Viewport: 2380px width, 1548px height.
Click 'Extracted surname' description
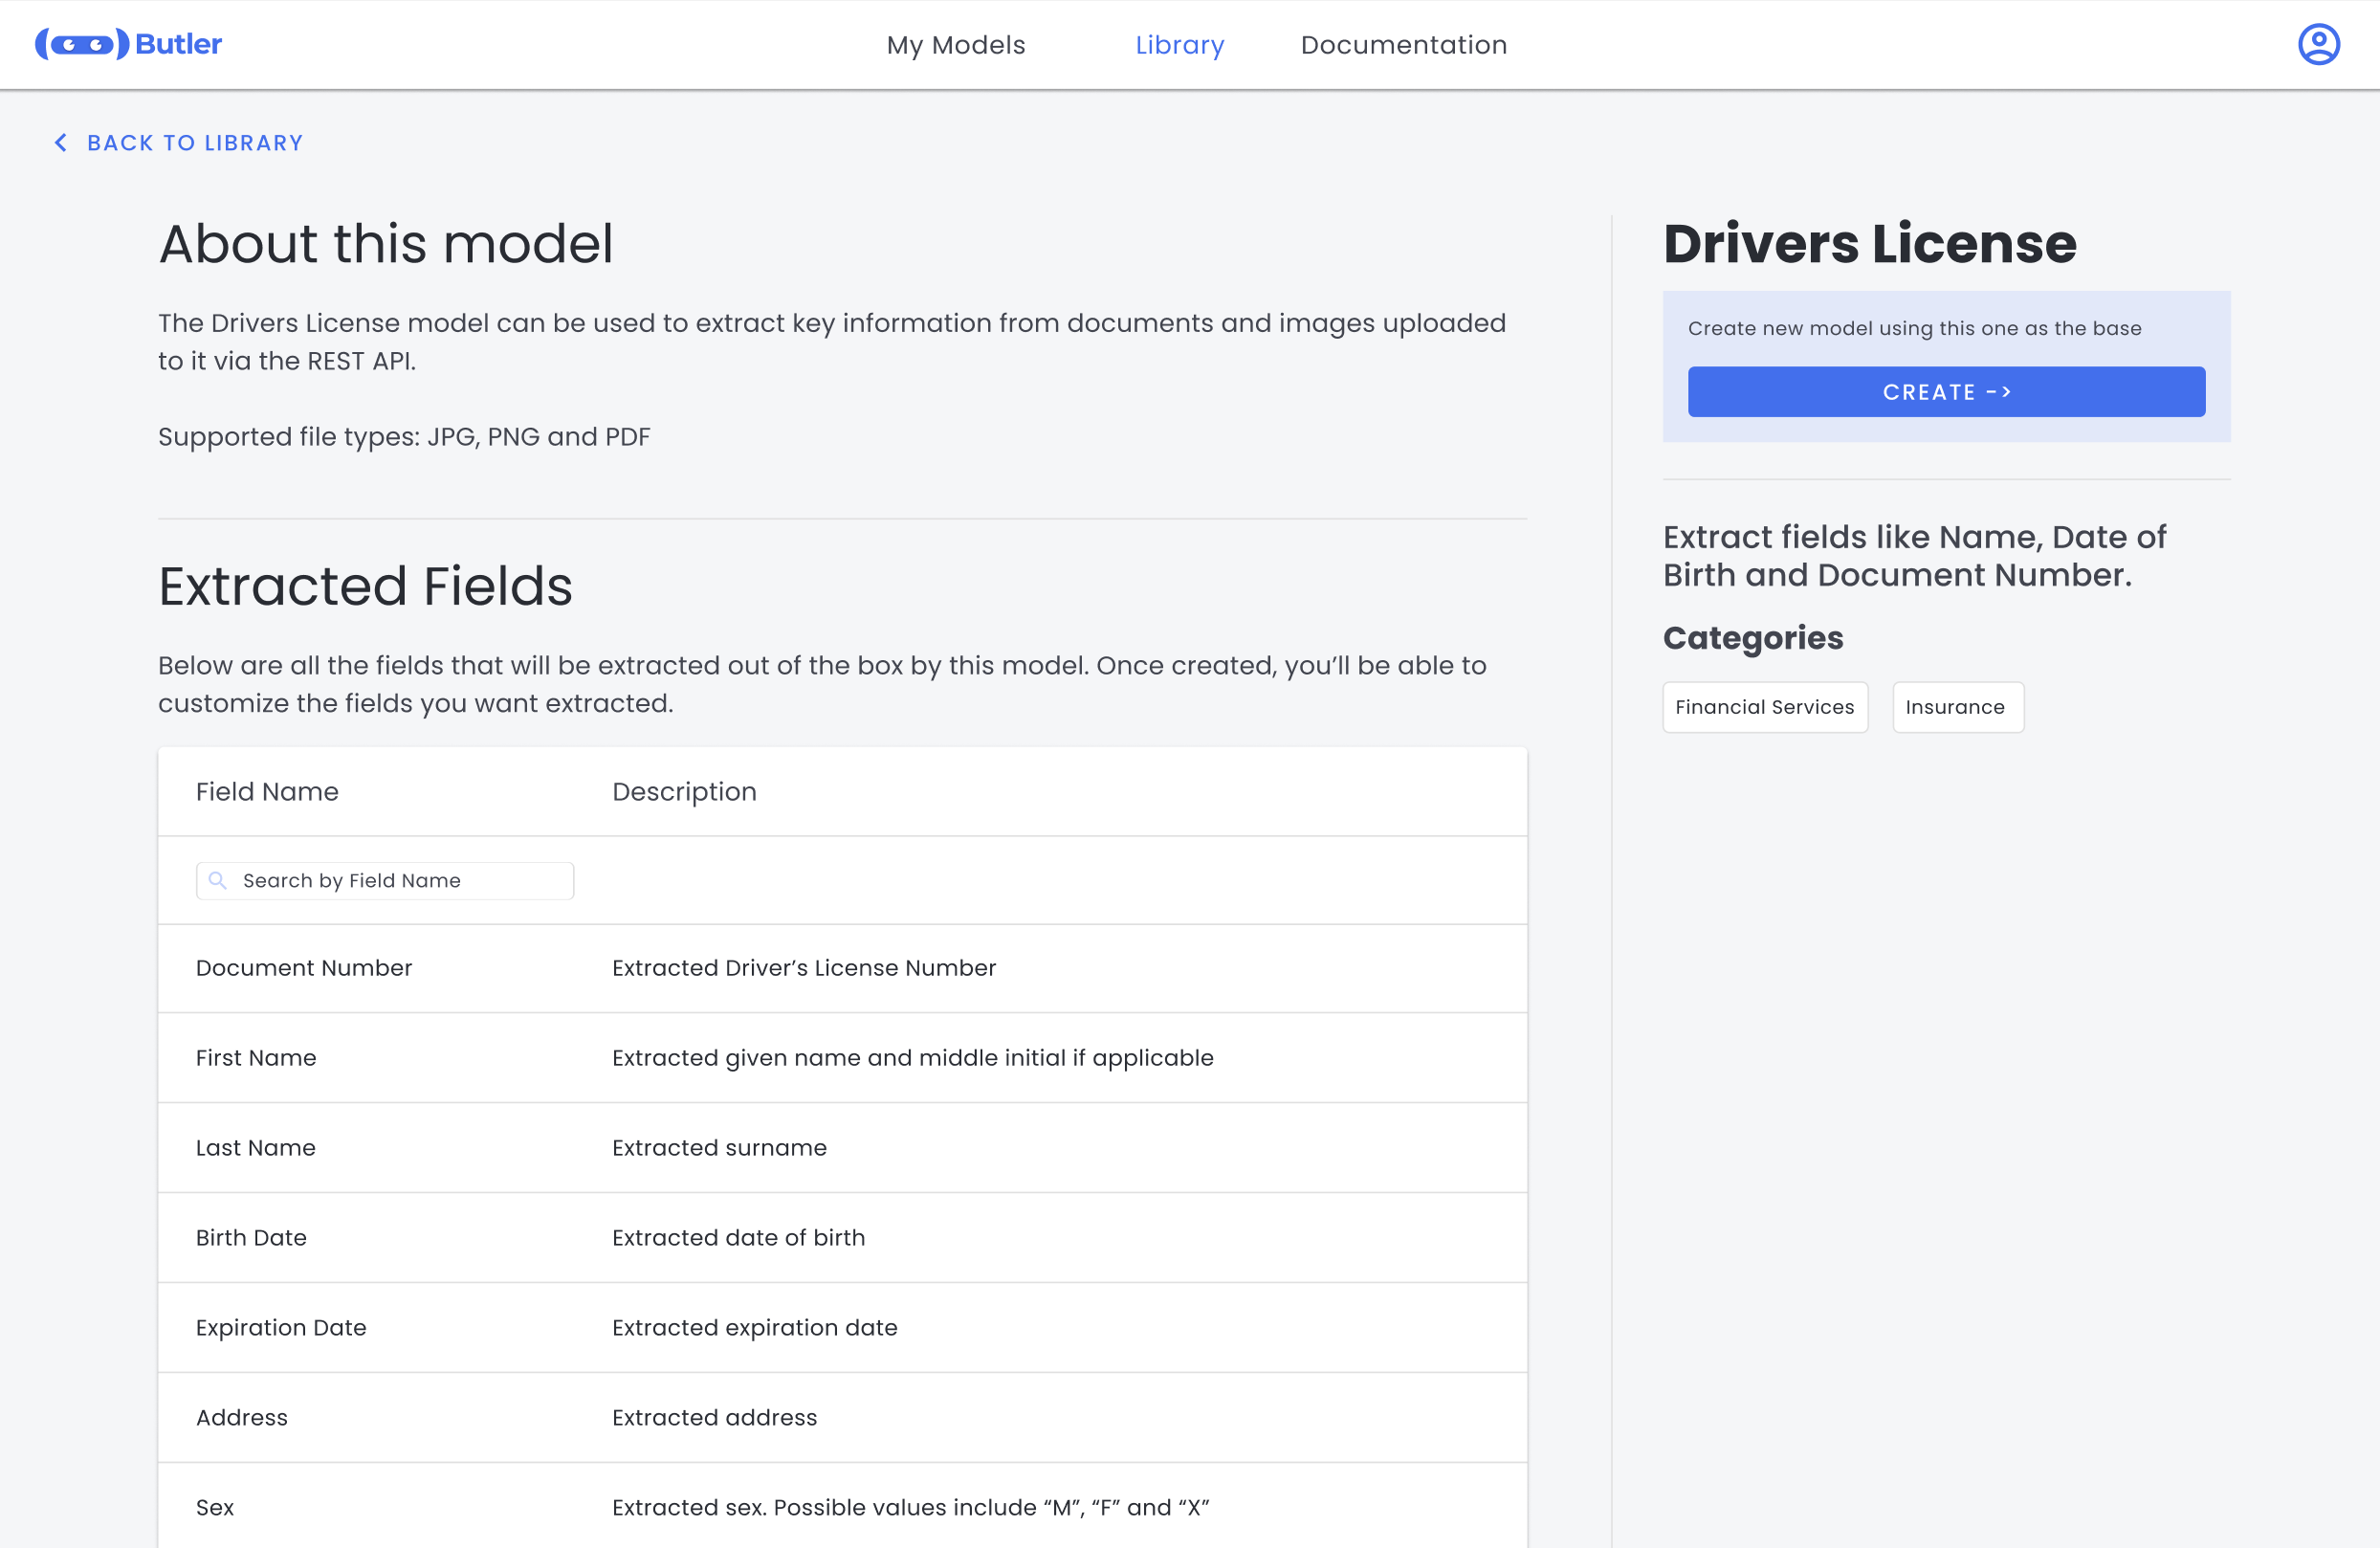coord(719,1147)
